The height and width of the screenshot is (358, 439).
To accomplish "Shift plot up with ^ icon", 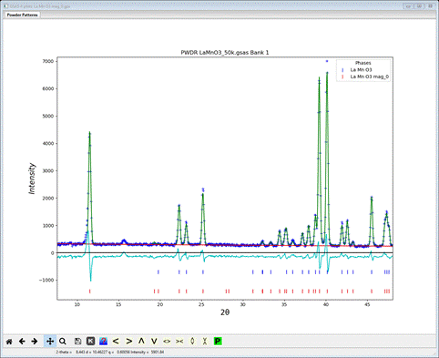I will click(x=141, y=342).
